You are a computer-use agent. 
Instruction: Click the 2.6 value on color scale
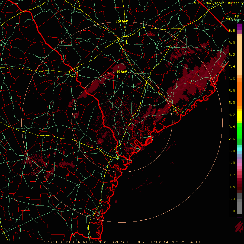tap(232, 139)
